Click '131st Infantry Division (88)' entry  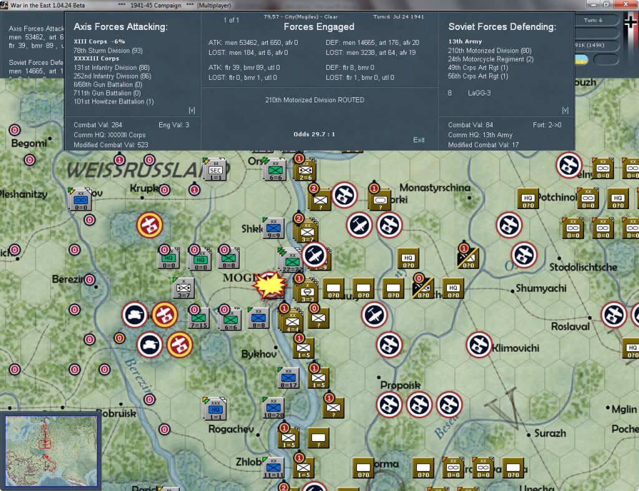pos(112,67)
